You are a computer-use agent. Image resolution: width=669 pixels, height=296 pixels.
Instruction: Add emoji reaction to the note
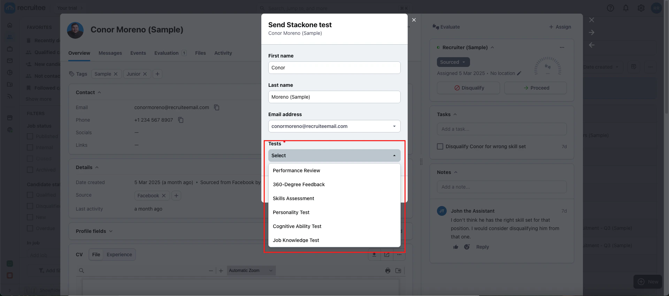(x=467, y=247)
